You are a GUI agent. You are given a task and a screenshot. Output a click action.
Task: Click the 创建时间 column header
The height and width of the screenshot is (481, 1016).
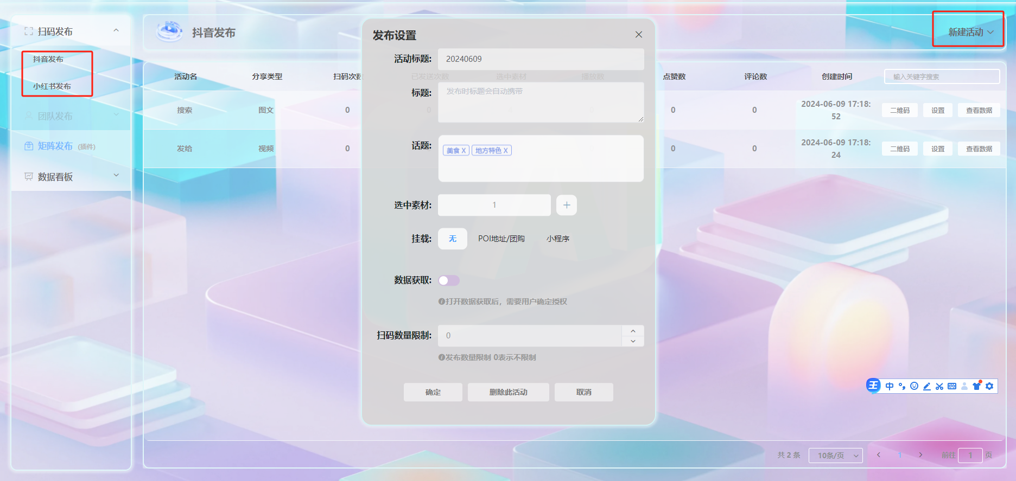(837, 76)
